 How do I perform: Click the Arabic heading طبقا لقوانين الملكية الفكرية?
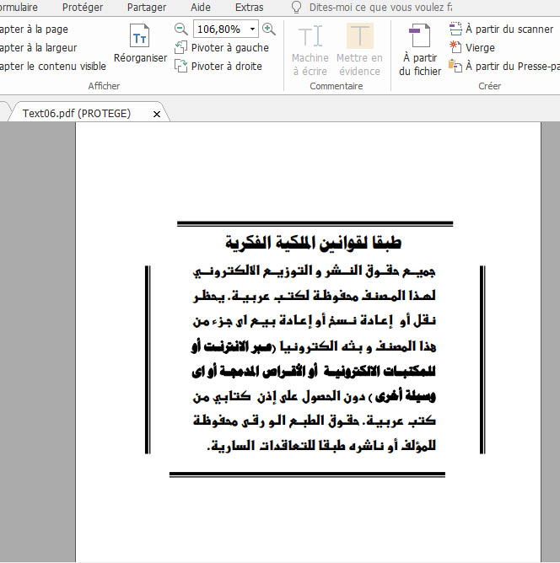click(313, 243)
